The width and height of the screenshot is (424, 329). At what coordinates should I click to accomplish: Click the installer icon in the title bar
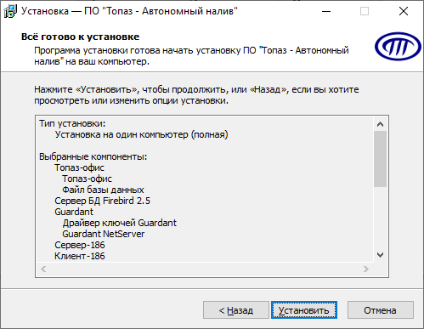pyautogui.click(x=10, y=11)
